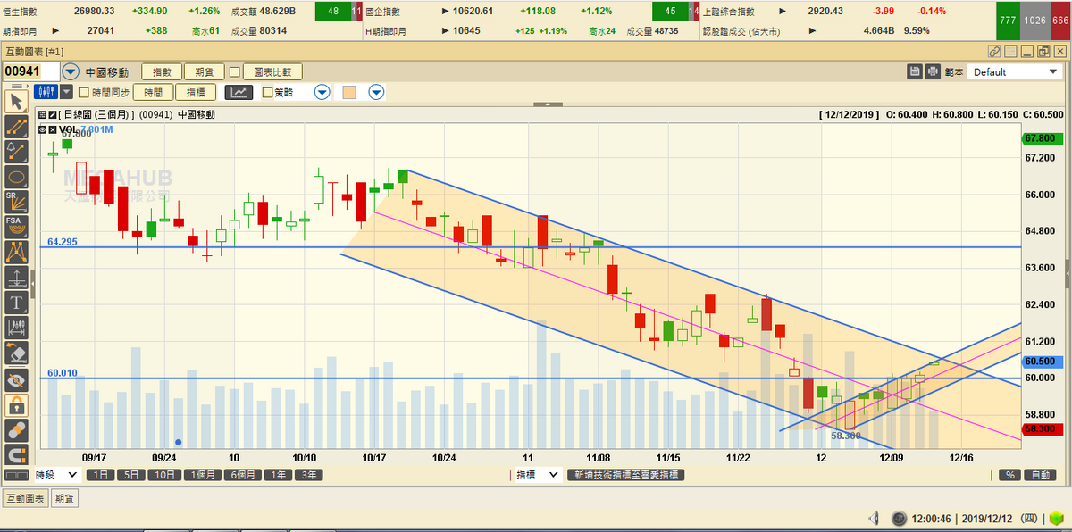Select the ellipse drawing tool
Image resolution: width=1072 pixels, height=532 pixels.
point(15,176)
